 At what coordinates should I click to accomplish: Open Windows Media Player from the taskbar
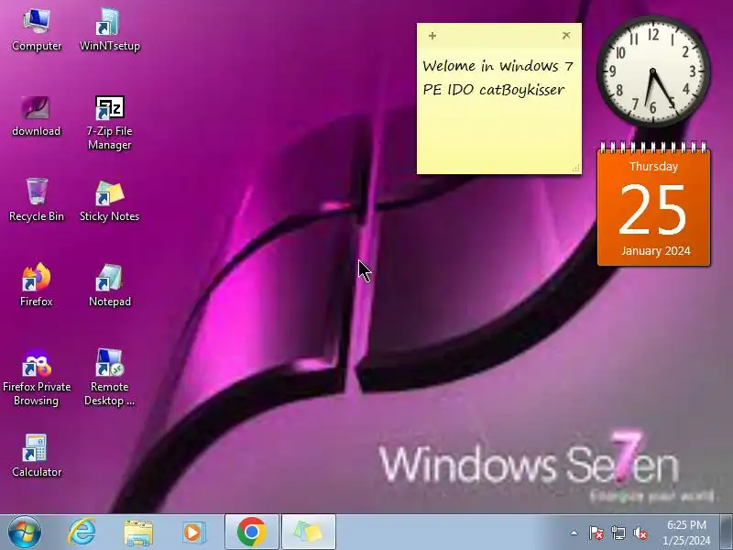pos(193,533)
